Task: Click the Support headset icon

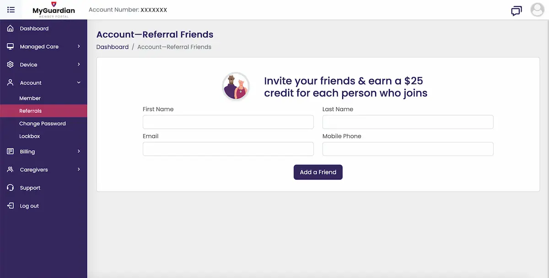Action: click(11, 188)
